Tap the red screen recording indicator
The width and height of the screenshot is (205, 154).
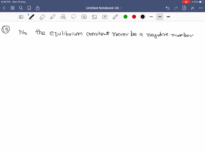coord(186,2)
